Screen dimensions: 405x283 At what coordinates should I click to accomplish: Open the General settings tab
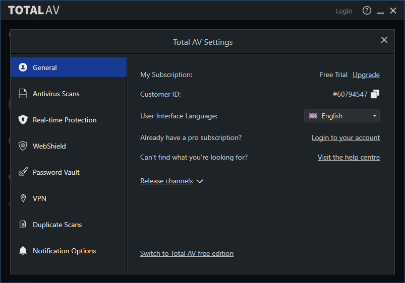(69, 67)
